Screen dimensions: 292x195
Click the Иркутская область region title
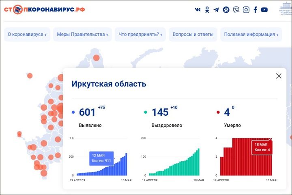click(x=109, y=84)
